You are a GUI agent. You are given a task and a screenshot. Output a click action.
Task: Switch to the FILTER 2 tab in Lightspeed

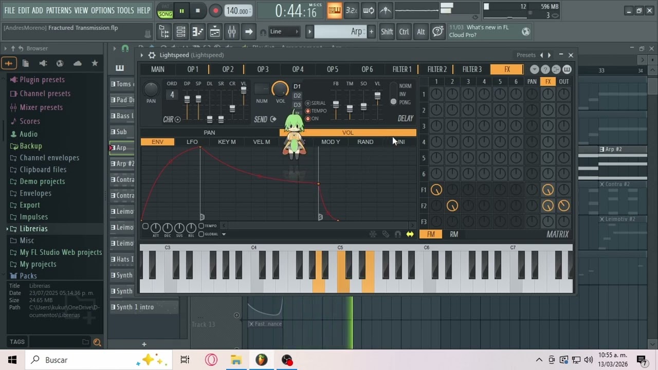click(x=437, y=69)
